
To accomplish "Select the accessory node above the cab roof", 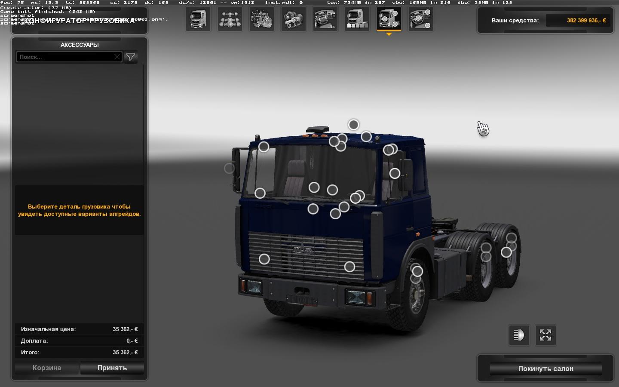I will [353, 125].
